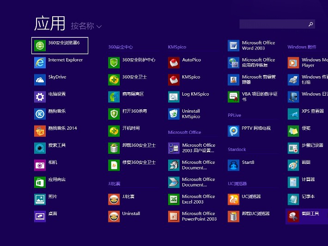This screenshot has width=328, height=246.
Task: Launch UC浏览器 icon
Action: coord(233,199)
